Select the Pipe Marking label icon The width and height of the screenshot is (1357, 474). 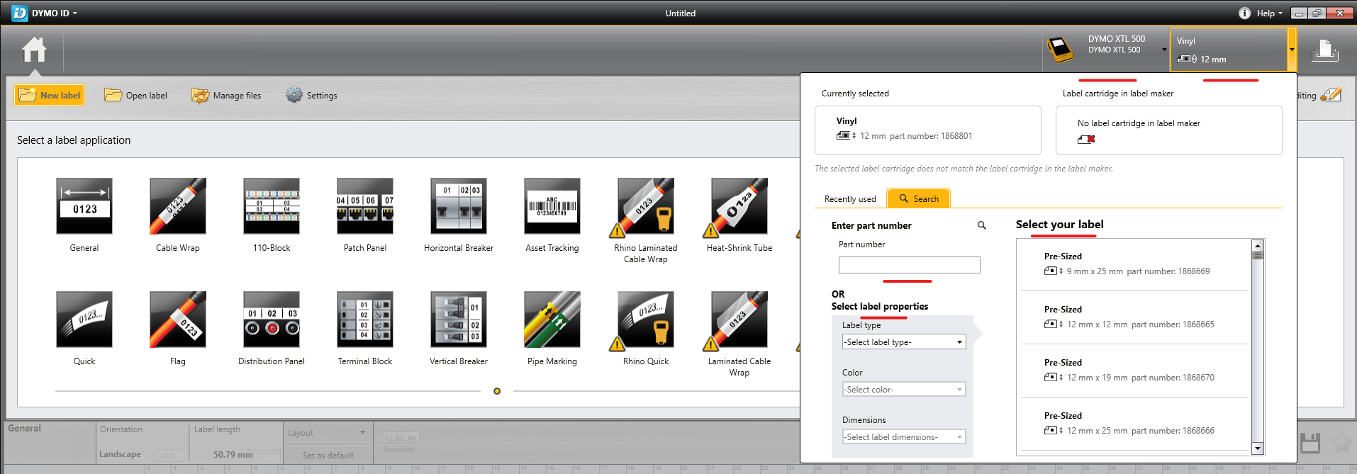coord(552,320)
